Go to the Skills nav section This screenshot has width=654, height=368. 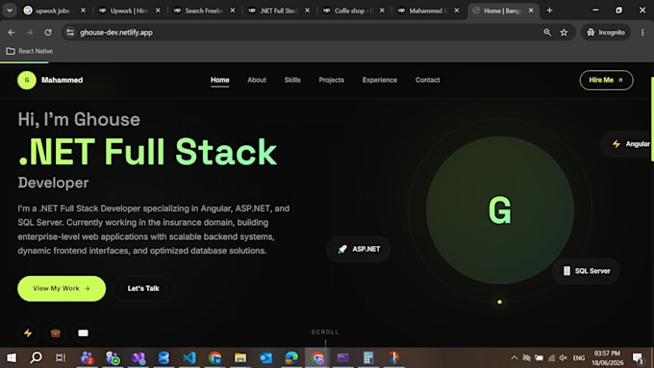pos(292,80)
